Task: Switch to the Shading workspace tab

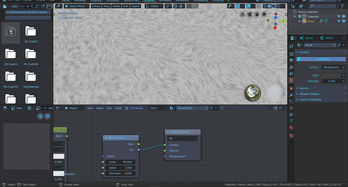Action: point(149,1)
